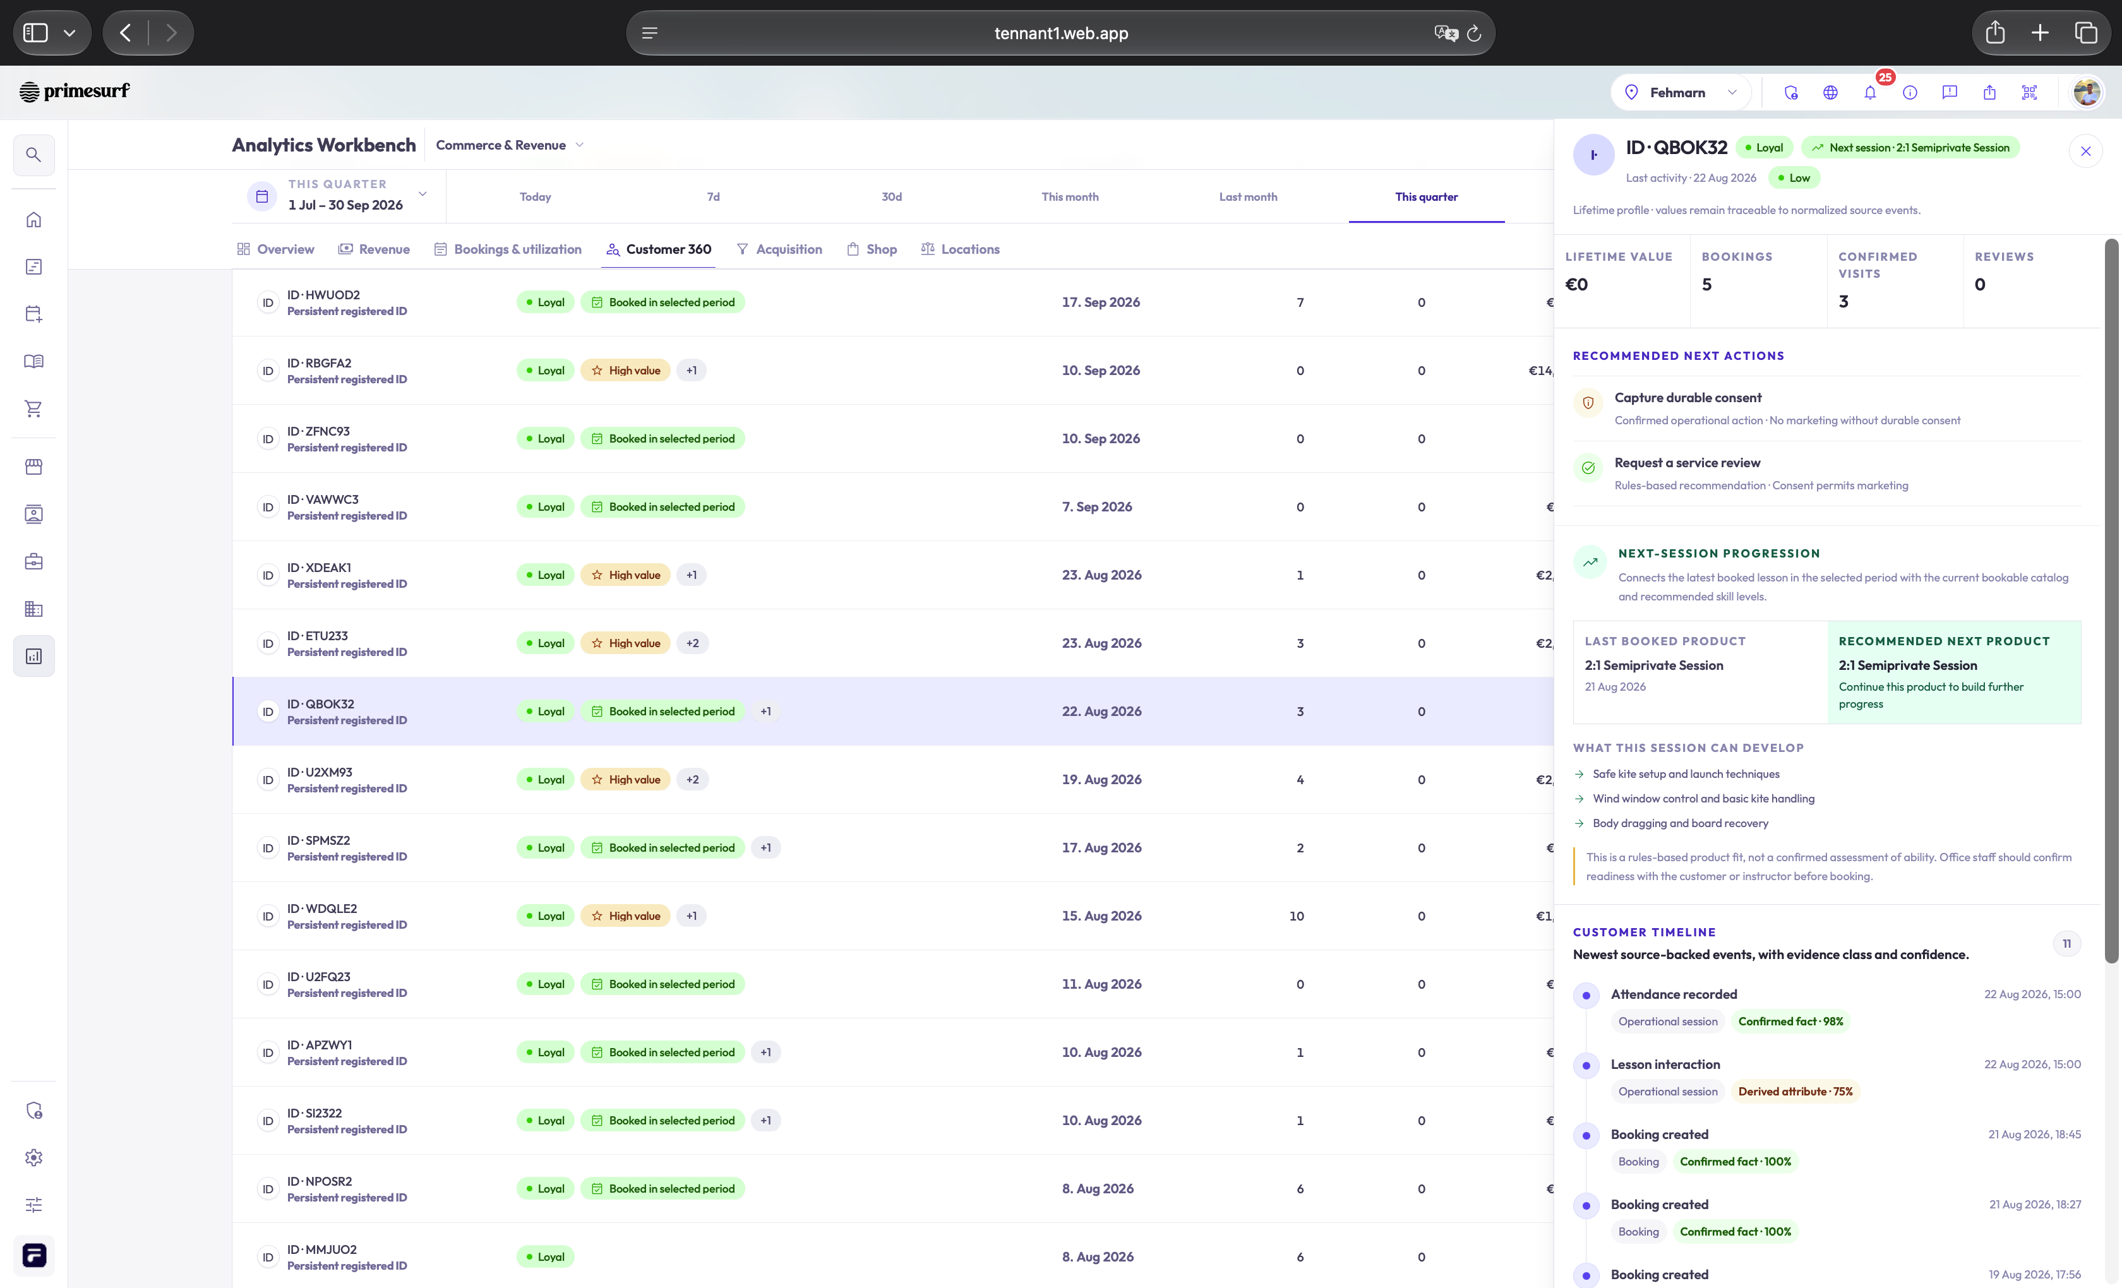The height and width of the screenshot is (1288, 2122).
Task: Open the settings gear in sidebar
Action: [33, 1157]
